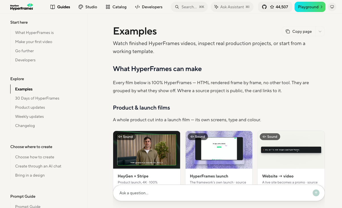Open the Changelog link
342x208 pixels.
pos(25,126)
